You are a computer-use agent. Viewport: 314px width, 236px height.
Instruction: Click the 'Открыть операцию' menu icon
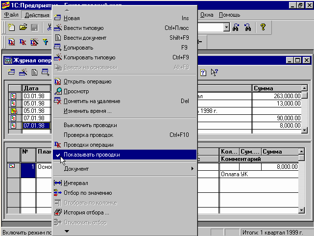coord(58,81)
